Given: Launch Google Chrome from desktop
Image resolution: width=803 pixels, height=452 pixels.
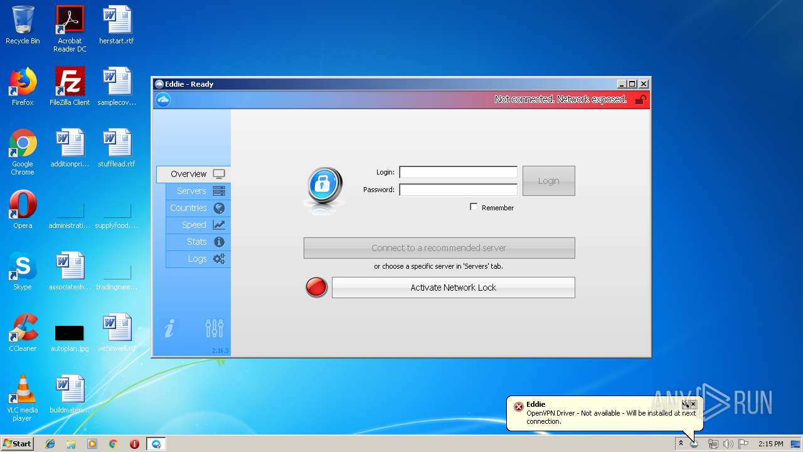Looking at the screenshot, I should click(x=23, y=152).
